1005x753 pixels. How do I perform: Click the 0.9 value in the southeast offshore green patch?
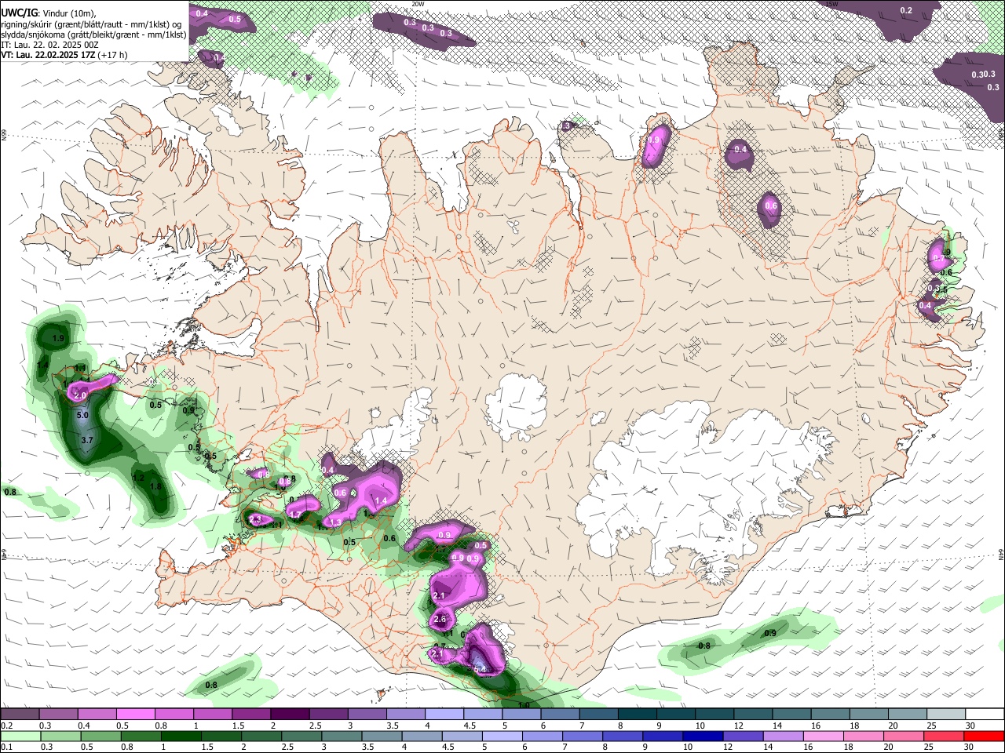click(770, 633)
